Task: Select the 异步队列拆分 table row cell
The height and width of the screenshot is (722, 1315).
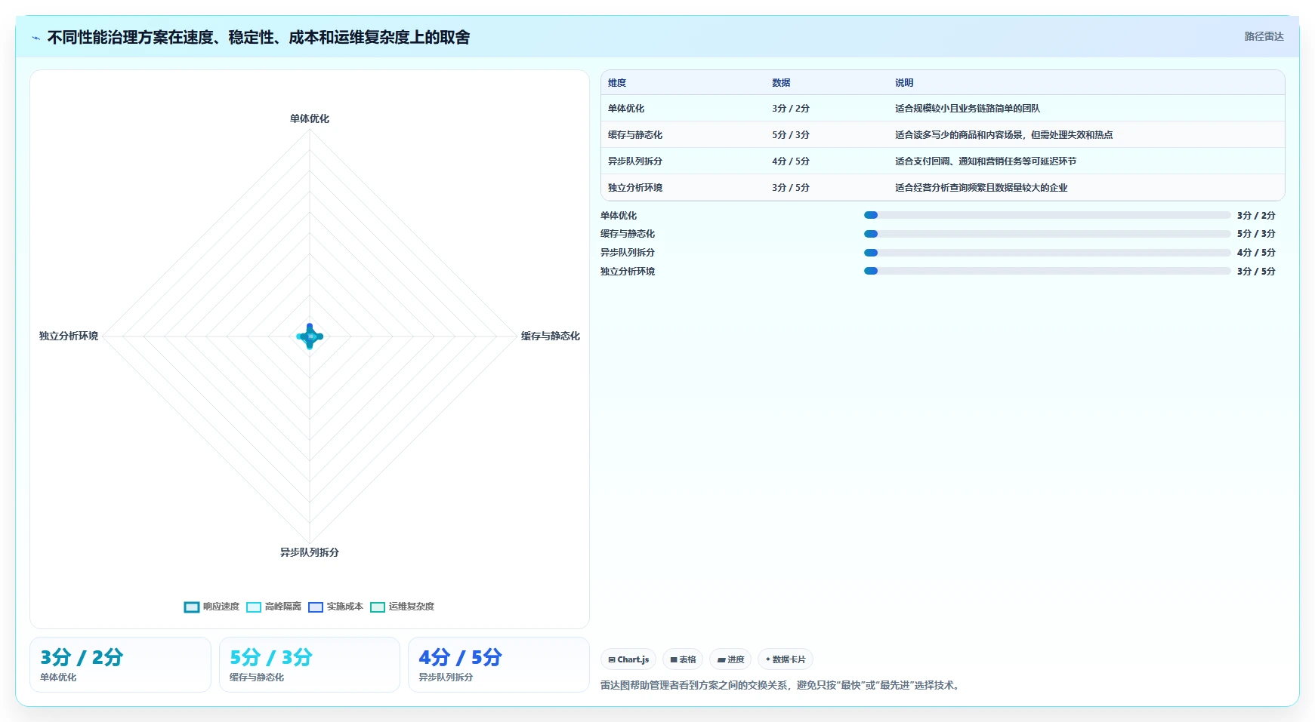Action: [x=635, y=161]
